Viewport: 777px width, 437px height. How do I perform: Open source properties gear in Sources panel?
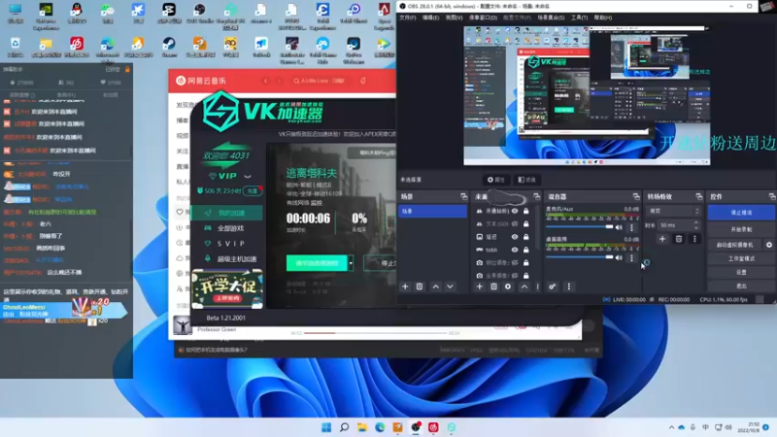[x=508, y=286]
